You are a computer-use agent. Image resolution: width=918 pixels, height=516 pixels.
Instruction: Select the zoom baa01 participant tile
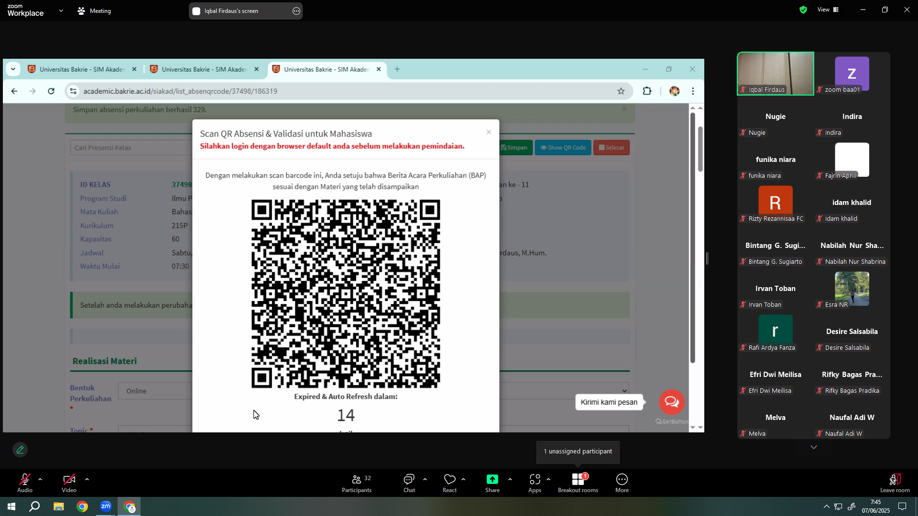852,74
